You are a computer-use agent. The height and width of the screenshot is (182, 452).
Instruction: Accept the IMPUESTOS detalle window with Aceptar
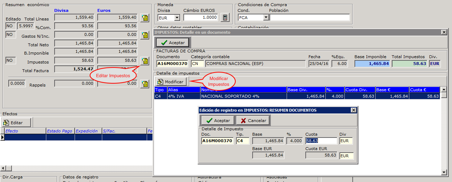[x=173, y=43]
